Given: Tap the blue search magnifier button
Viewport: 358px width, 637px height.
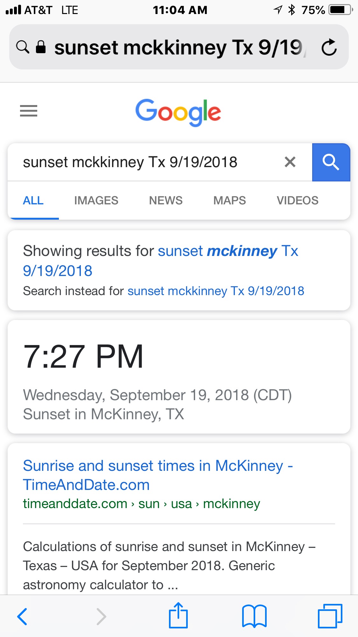Looking at the screenshot, I should coord(331,162).
